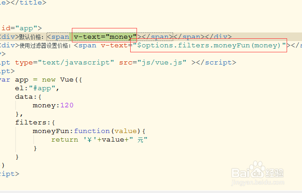Click the id="app" attribute text
This screenshot has width=302, height=193.
(x=19, y=28)
